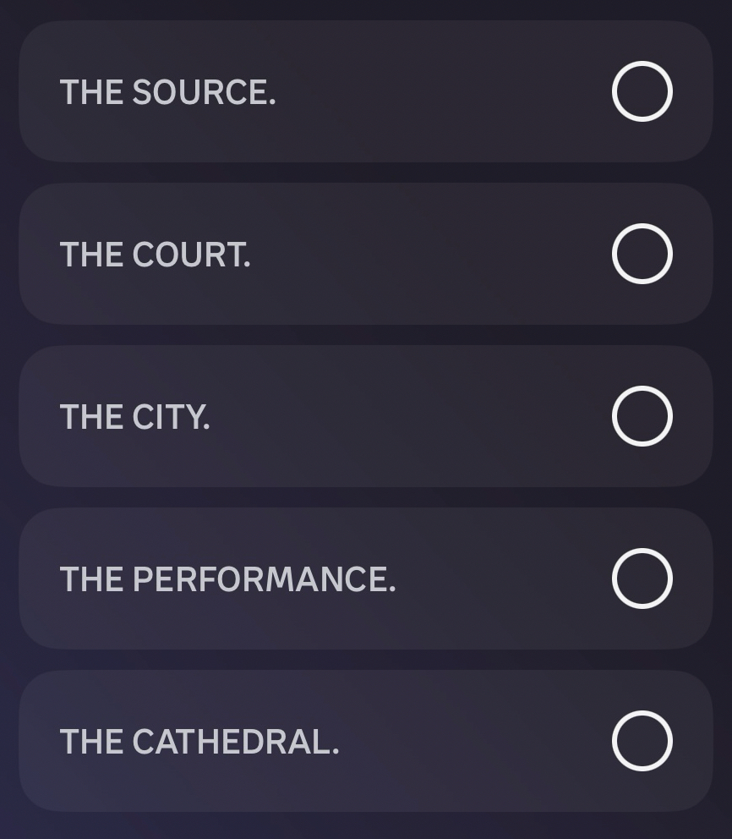Tick the empty circle beside THE COURT.

coord(642,254)
